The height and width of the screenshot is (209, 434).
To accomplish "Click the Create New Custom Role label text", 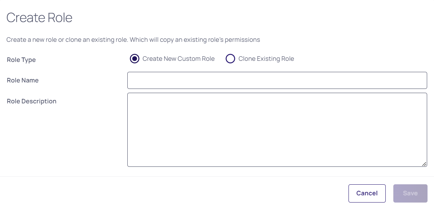I will click(178, 59).
